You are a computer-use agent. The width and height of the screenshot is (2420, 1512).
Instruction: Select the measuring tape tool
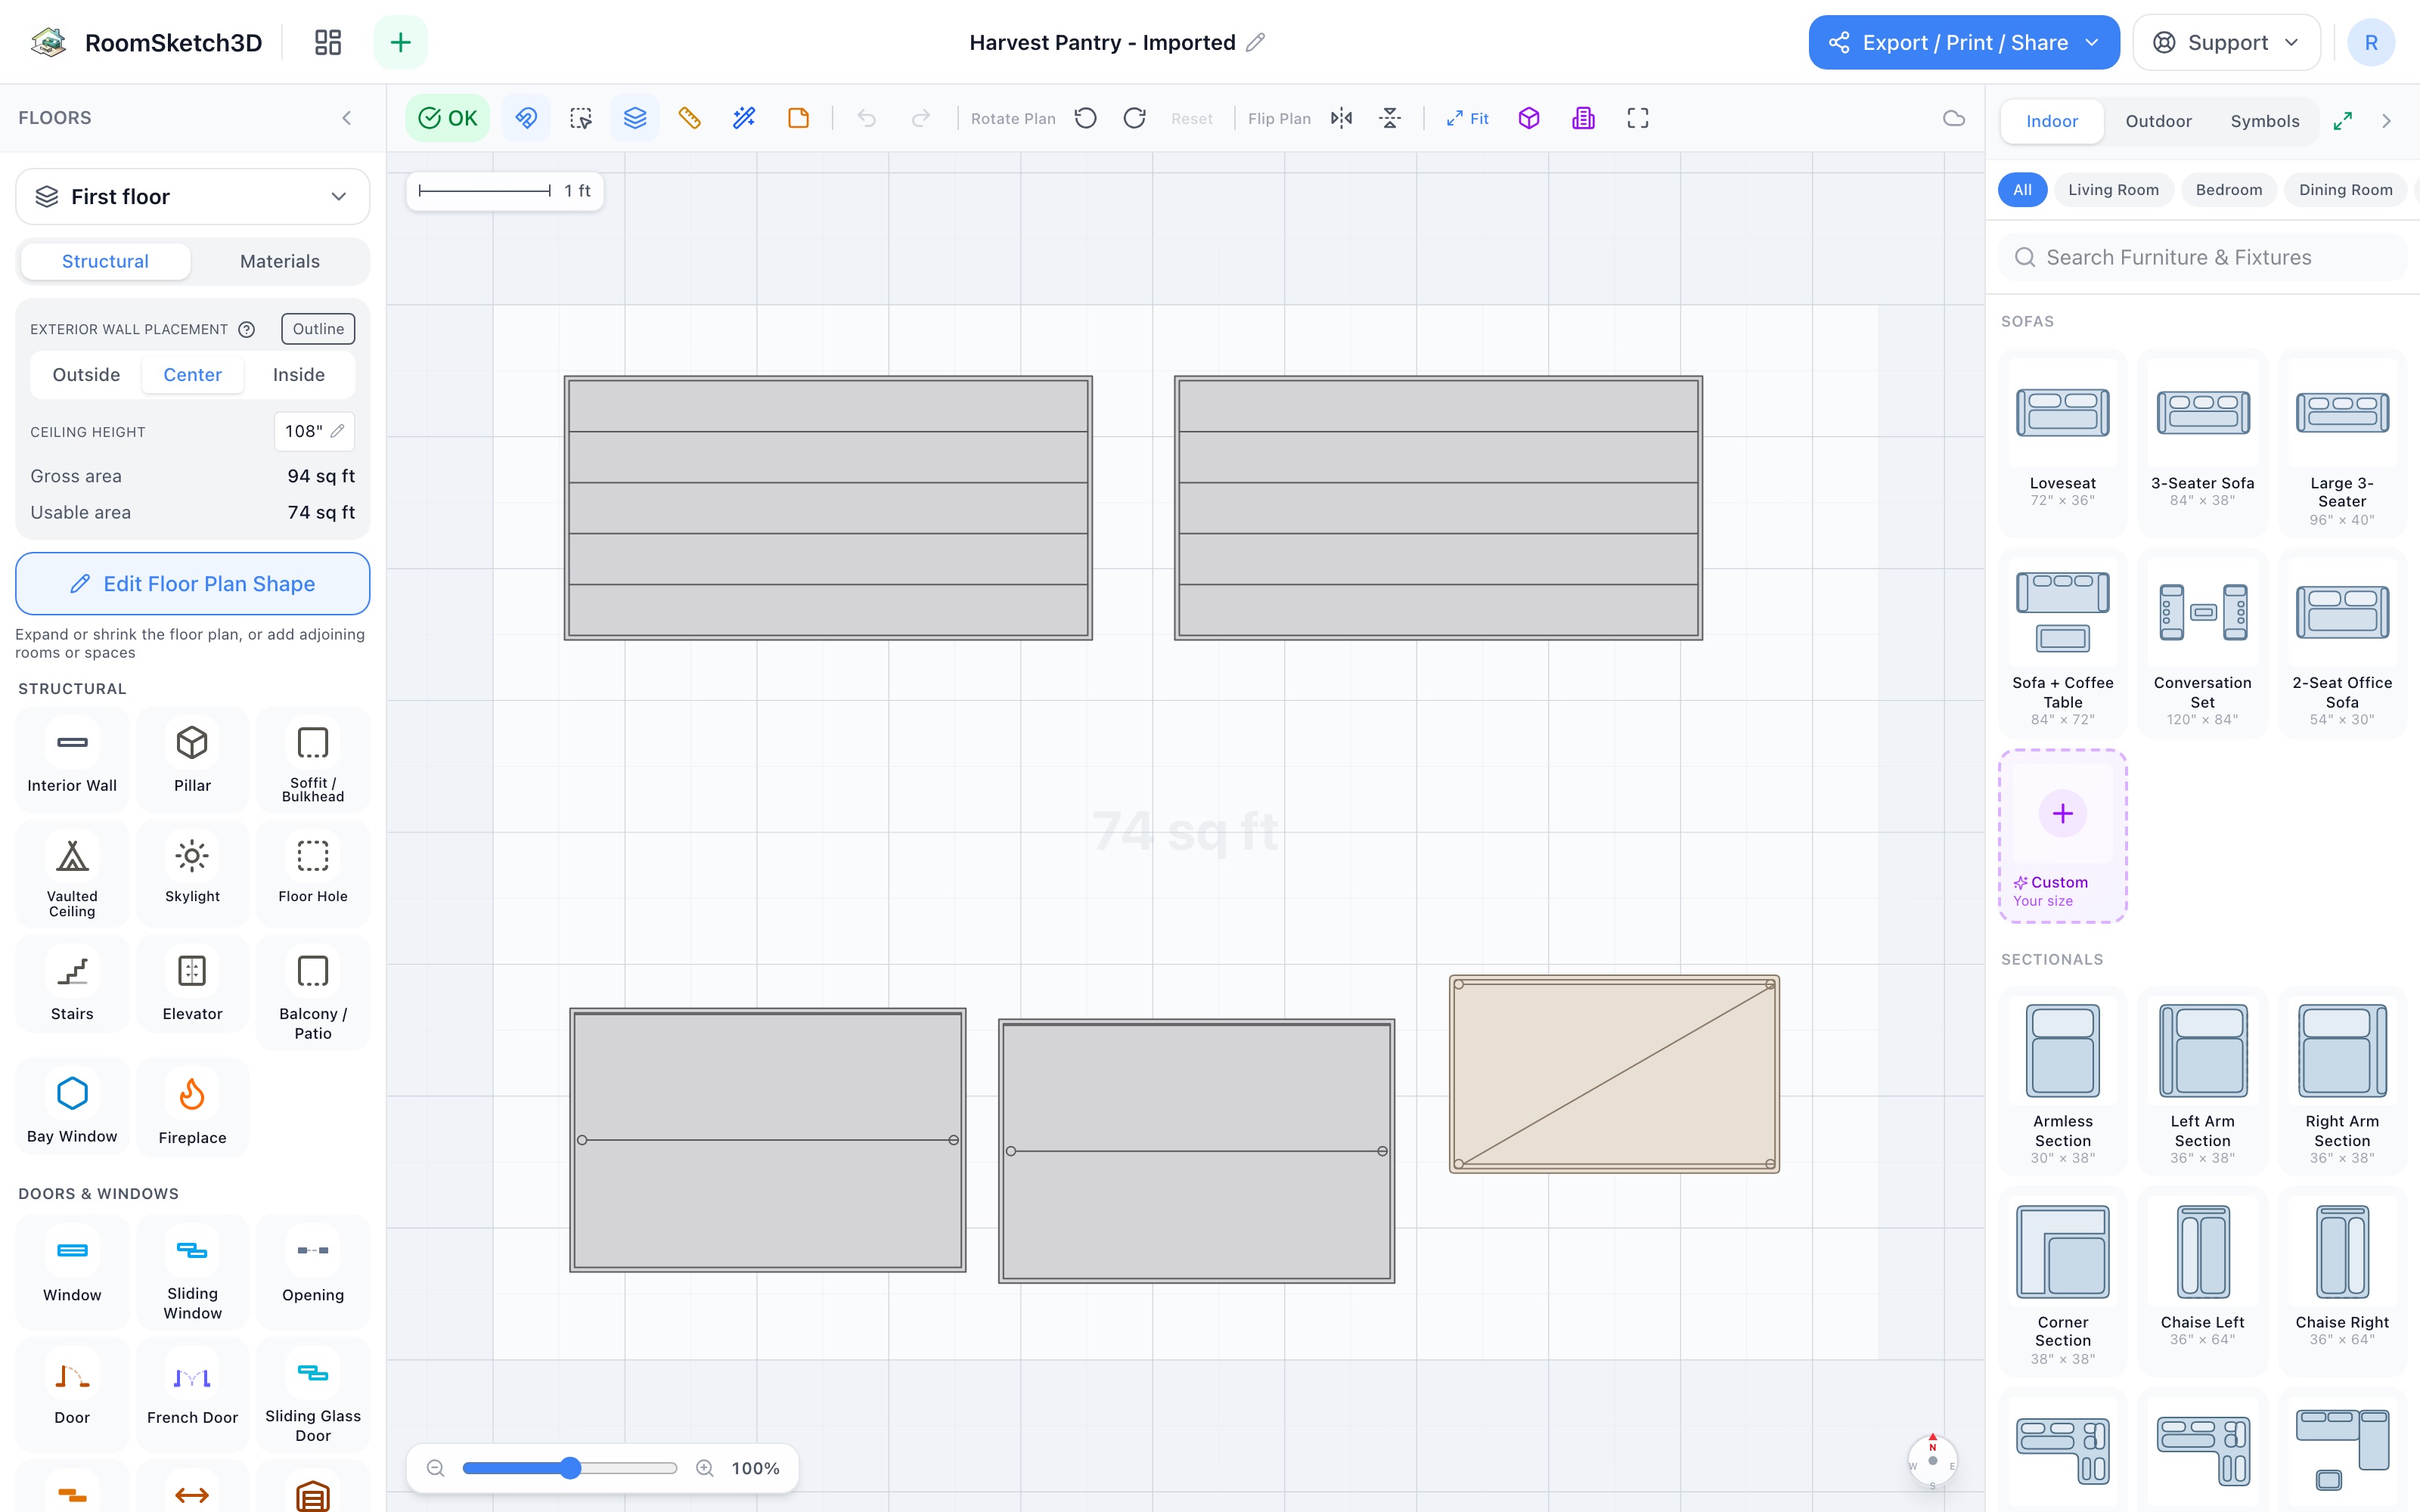(x=689, y=118)
